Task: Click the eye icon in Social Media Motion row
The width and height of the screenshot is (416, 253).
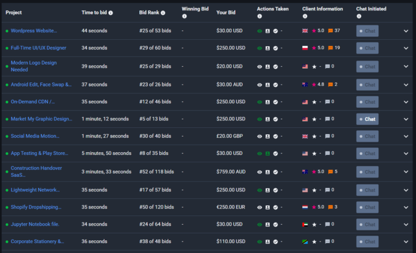Action: (x=259, y=137)
